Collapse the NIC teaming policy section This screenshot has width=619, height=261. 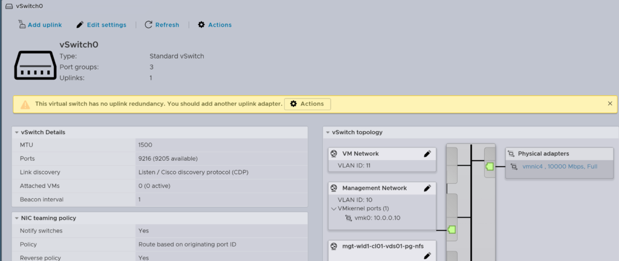16,217
